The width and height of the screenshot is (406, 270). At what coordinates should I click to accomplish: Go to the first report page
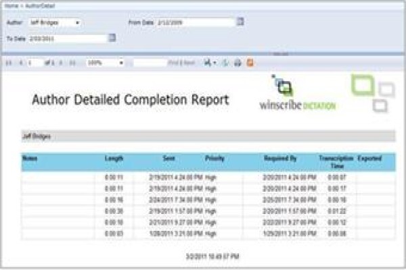9,63
